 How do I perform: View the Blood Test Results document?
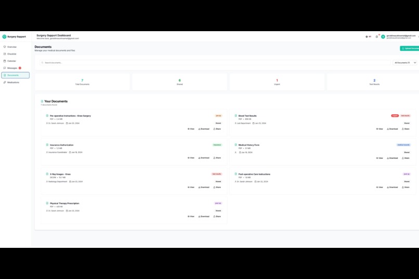pyautogui.click(x=379, y=129)
